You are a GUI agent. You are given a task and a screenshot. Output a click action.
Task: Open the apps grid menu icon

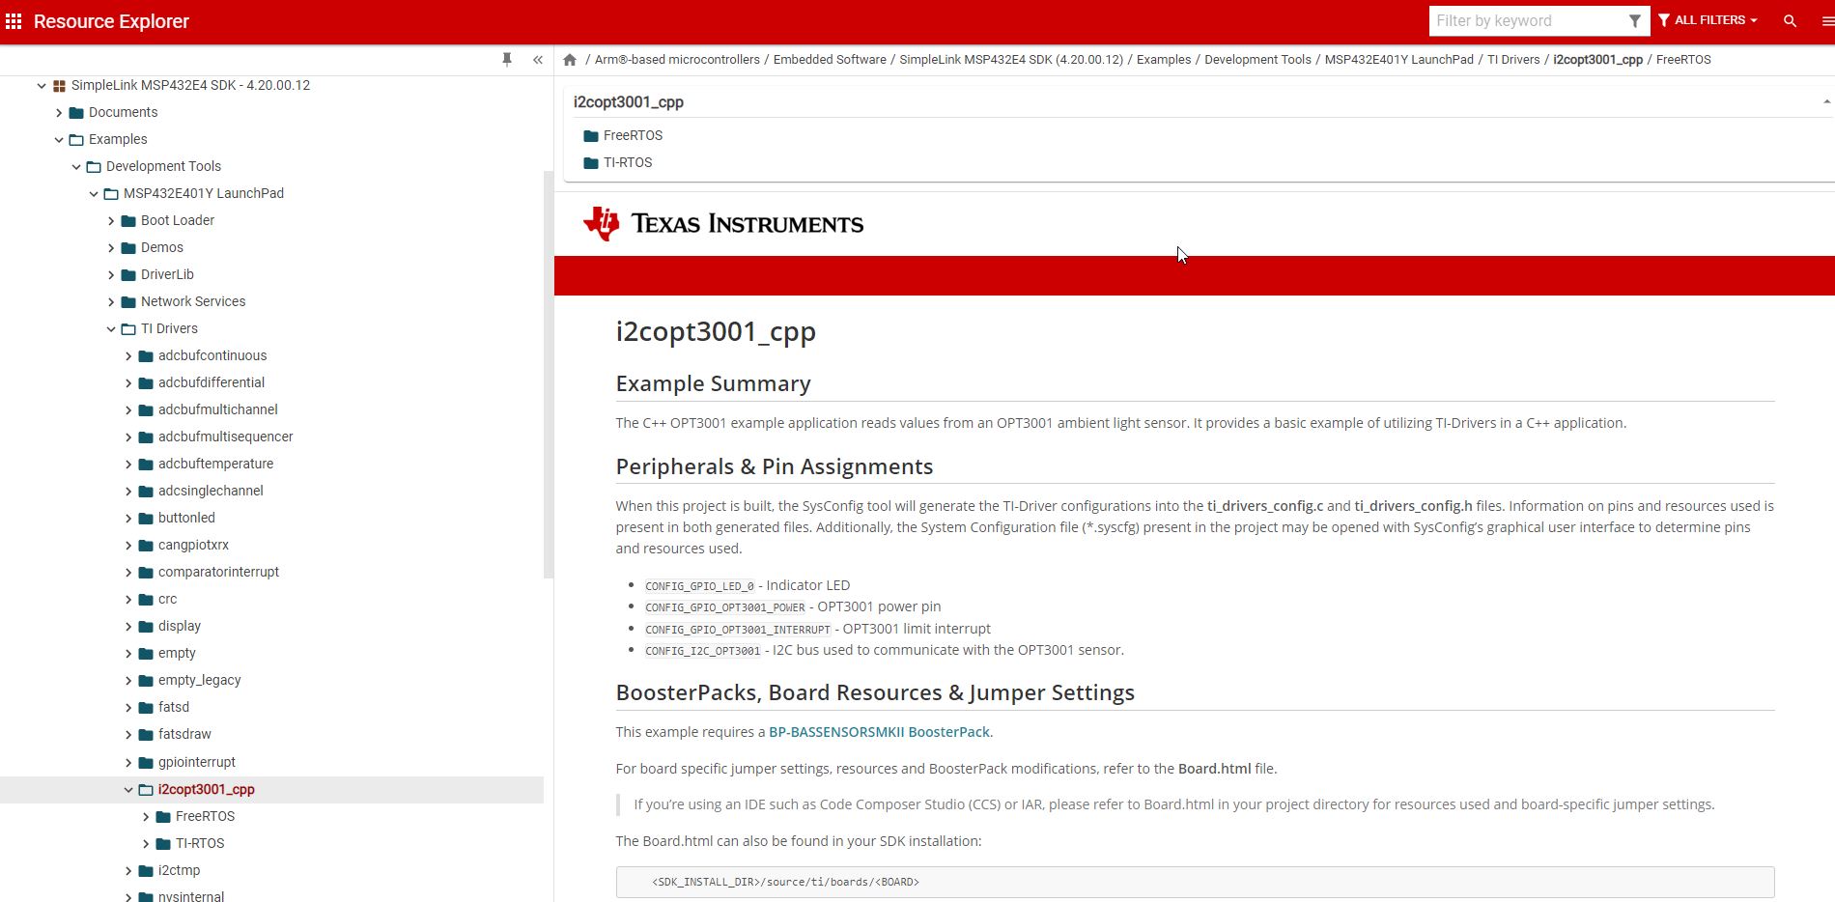point(14,21)
